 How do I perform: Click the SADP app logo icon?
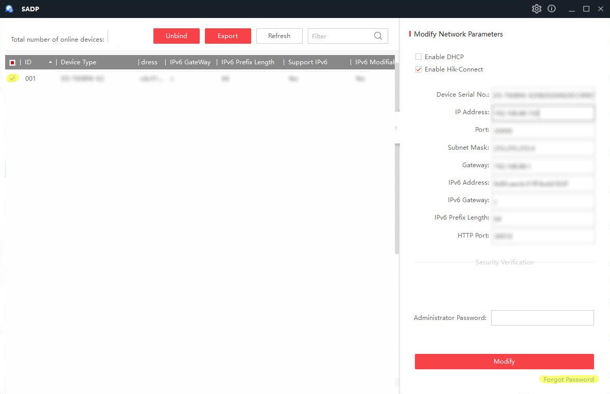click(x=9, y=9)
